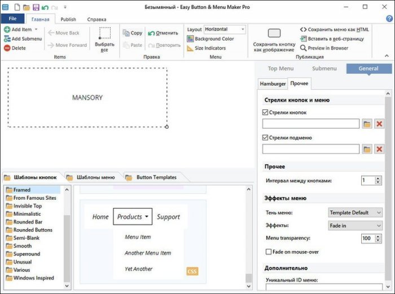Open Background Color picker in ribbon
The width and height of the screenshot is (395, 294).
(x=190, y=39)
